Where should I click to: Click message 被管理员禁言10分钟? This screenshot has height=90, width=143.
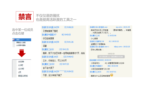tap(107, 63)
